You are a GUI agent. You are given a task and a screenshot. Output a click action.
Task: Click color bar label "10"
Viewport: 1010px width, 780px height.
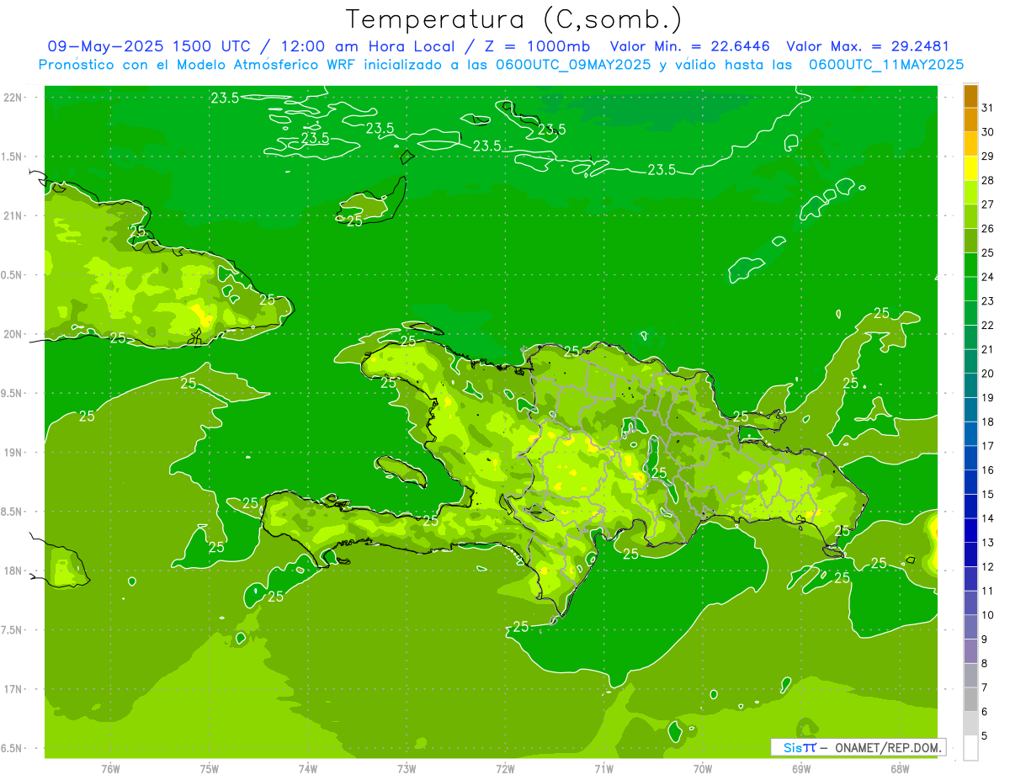988,615
